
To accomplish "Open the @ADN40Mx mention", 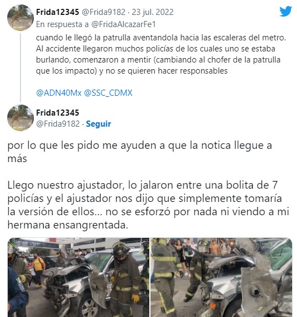I will pos(59,93).
